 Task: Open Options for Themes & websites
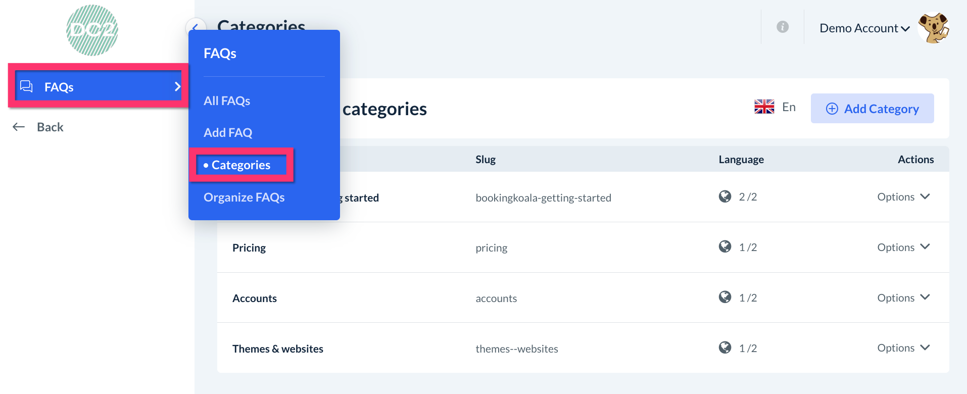903,348
